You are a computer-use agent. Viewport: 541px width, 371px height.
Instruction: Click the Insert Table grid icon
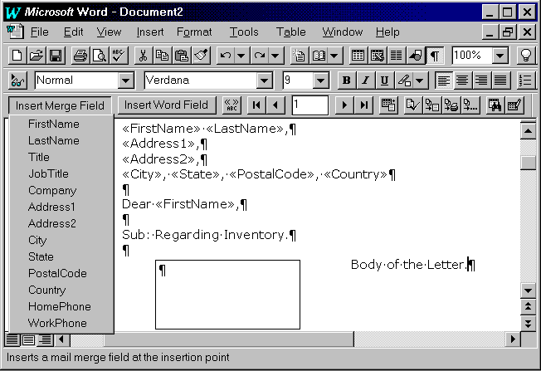tap(358, 56)
